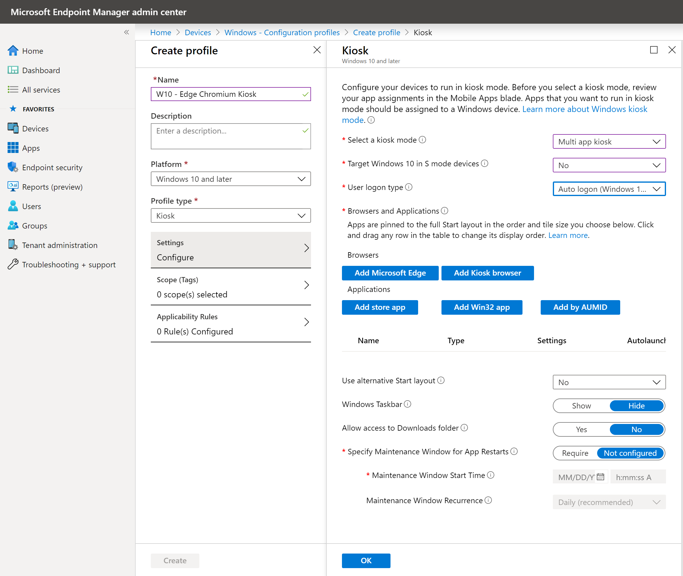
Task: Open the alternative Start layout dropdown
Action: click(609, 382)
